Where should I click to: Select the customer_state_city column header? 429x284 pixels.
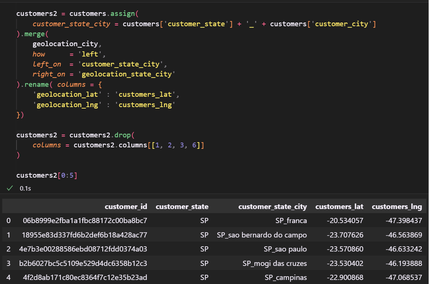click(272, 207)
